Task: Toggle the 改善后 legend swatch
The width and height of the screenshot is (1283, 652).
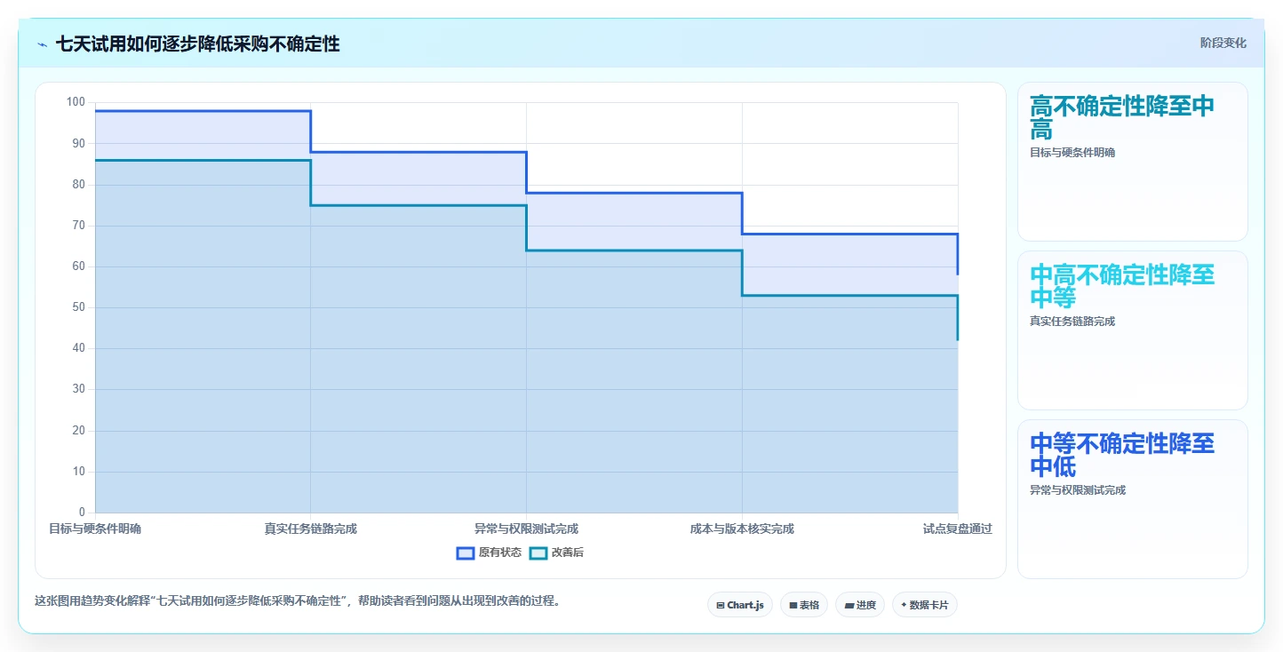Action: [538, 553]
